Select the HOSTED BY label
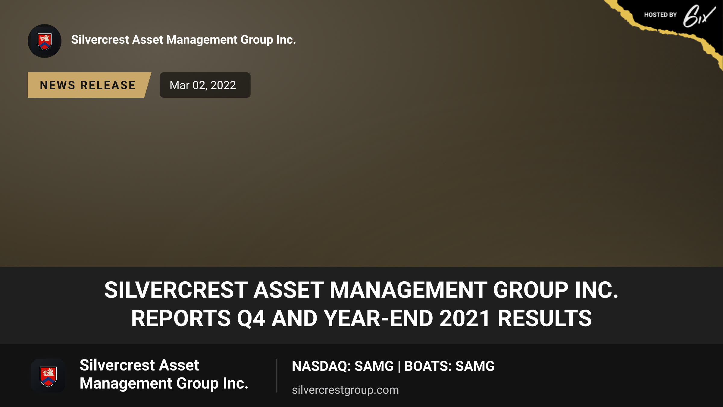Viewport: 723px width, 407px height. click(660, 15)
